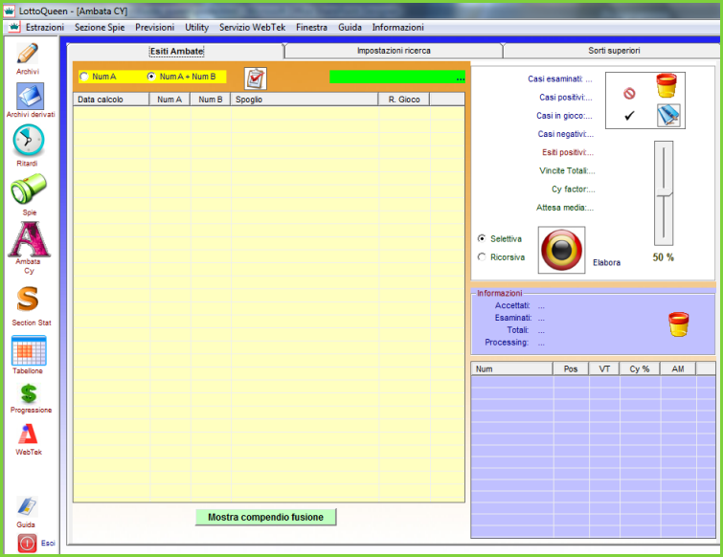Screen dimensions: 723x557
Task: Click Pos column header
Action: pyautogui.click(x=571, y=369)
